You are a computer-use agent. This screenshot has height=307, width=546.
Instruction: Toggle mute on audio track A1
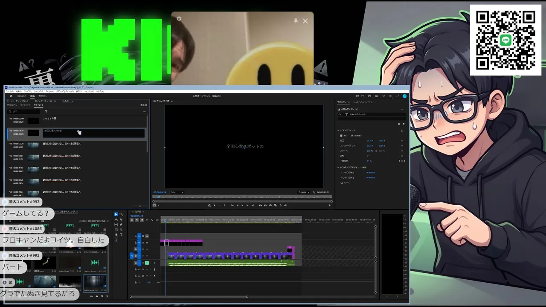(147, 263)
